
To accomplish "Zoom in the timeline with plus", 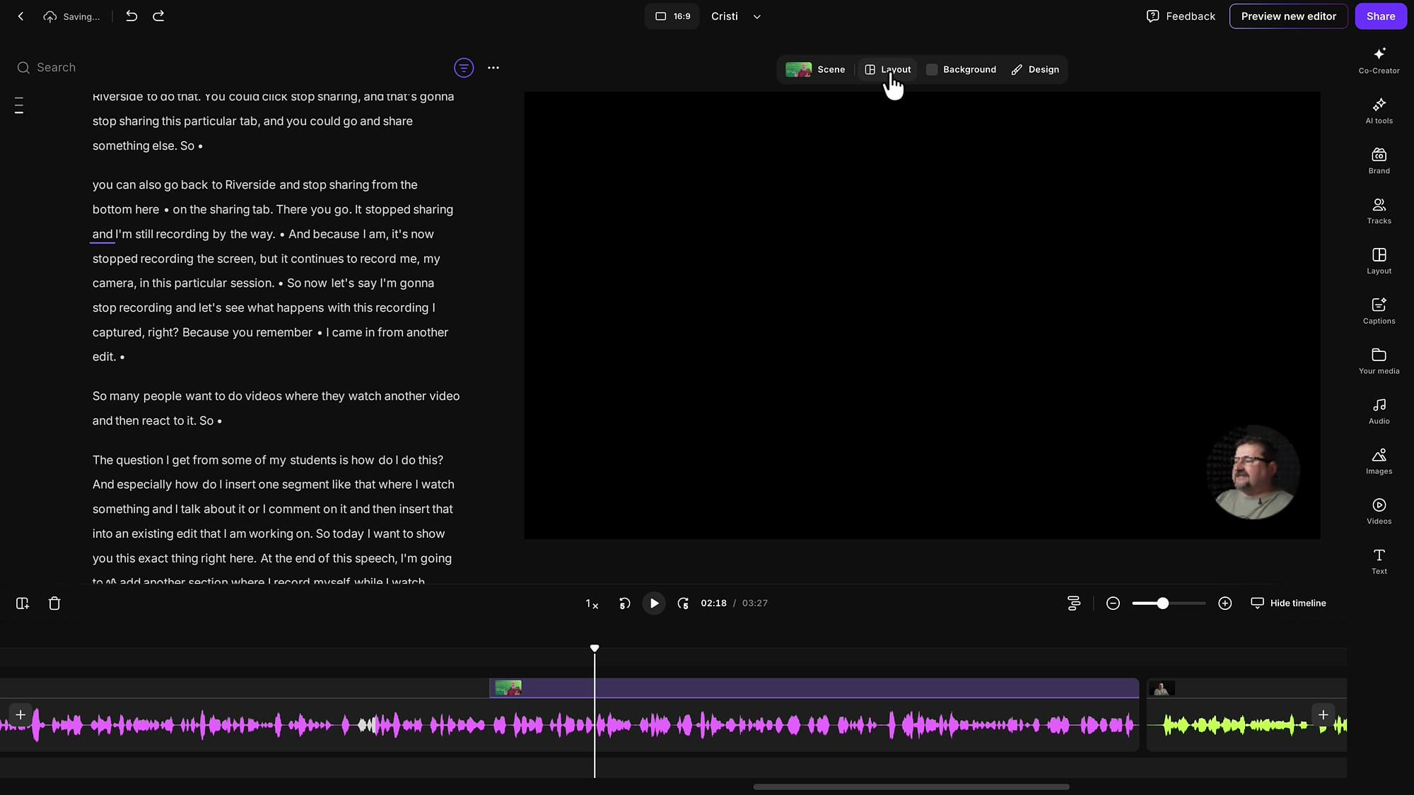I will tap(1225, 603).
